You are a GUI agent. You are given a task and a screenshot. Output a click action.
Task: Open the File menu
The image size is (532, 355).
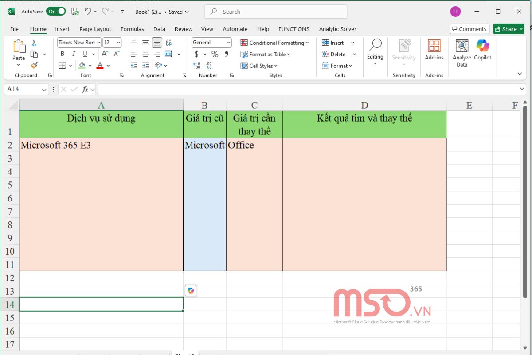(14, 29)
